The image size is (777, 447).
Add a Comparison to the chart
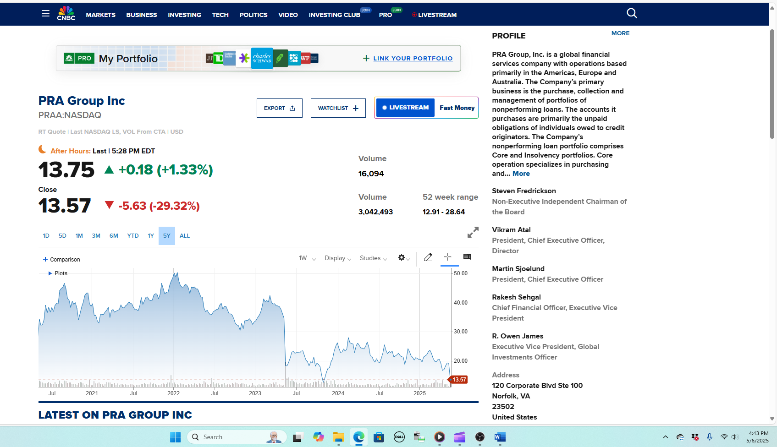click(x=61, y=260)
